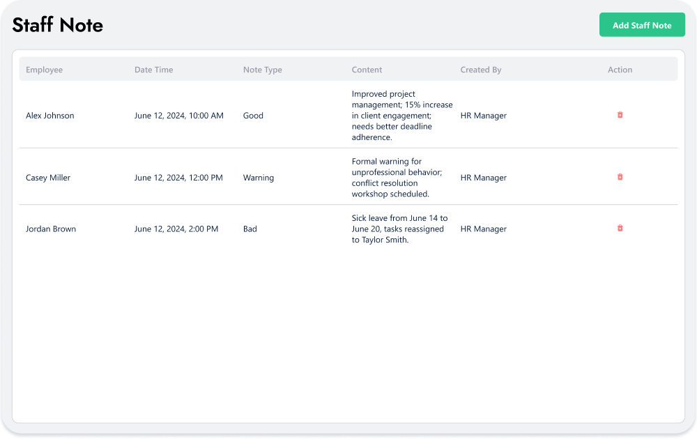697x439 pixels.
Task: Click the Content column header
Action: point(366,70)
